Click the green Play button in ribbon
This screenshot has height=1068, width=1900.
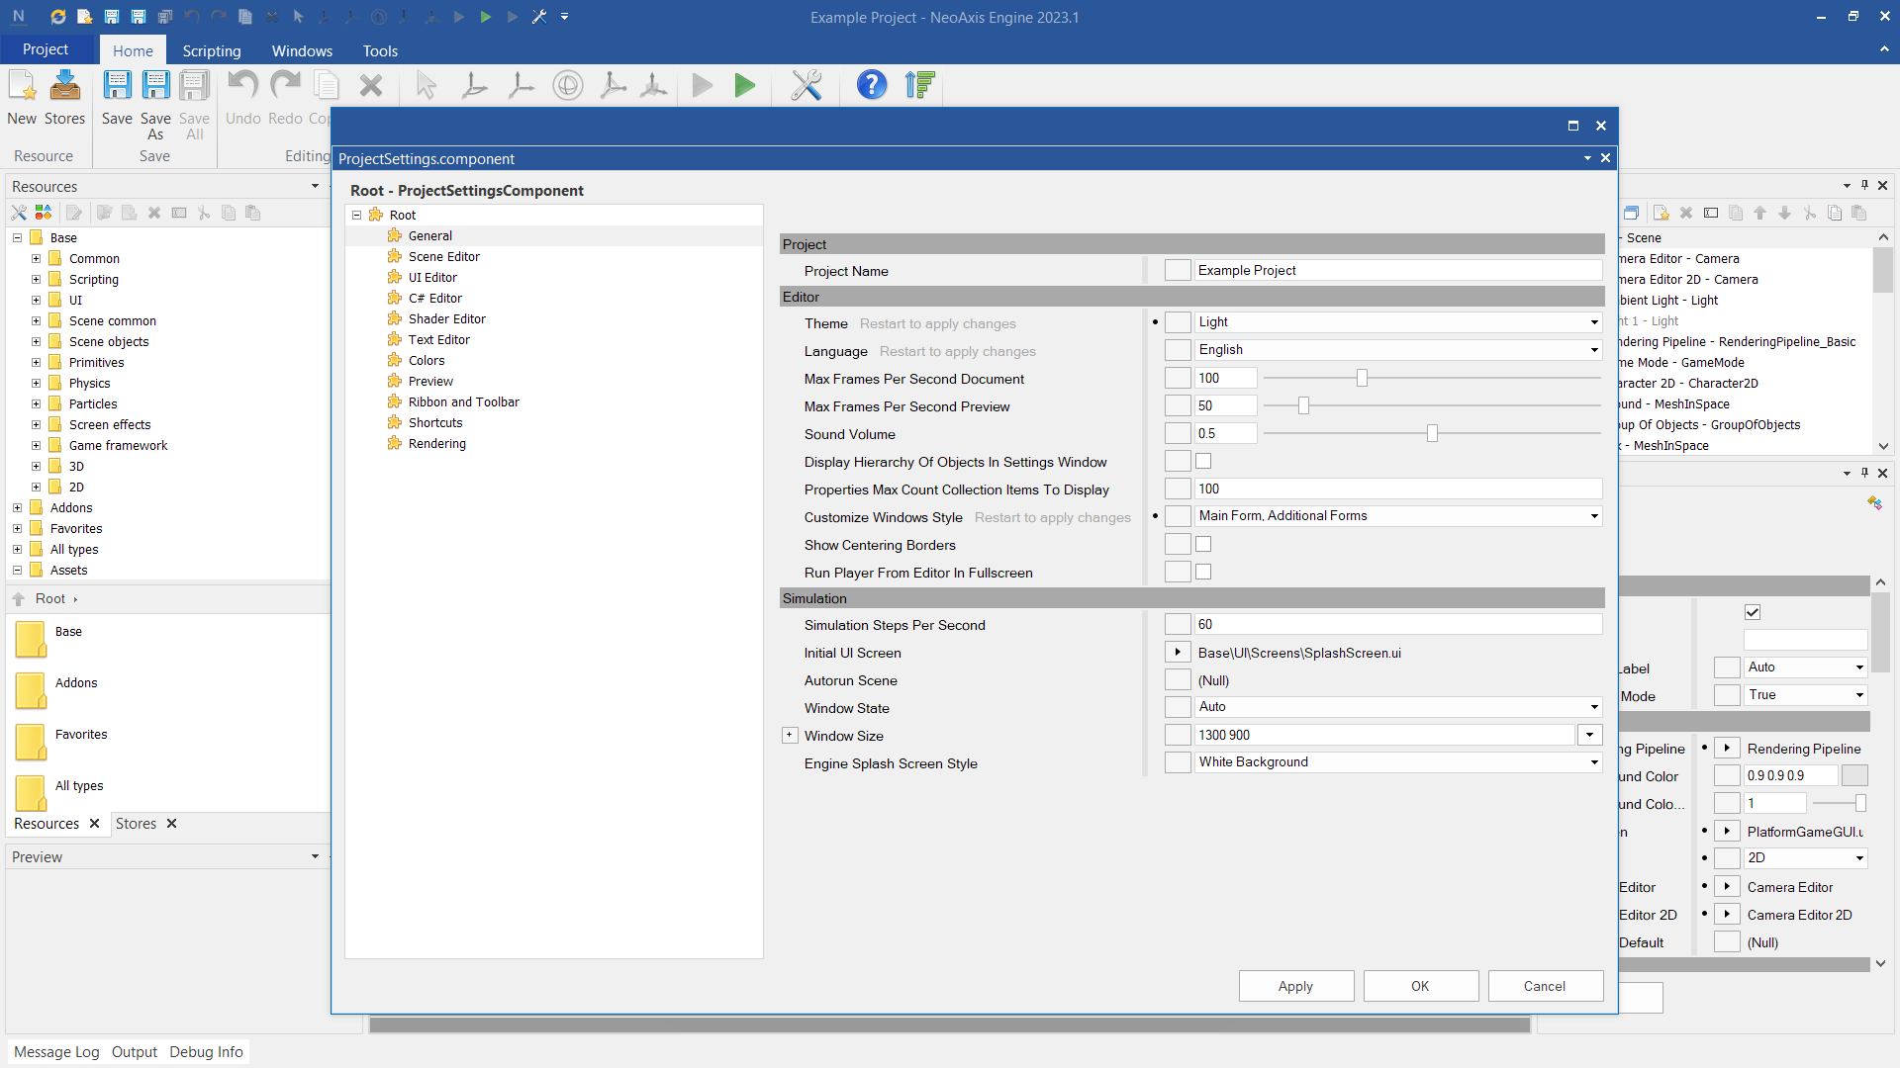click(745, 86)
